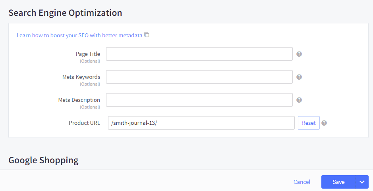The height and width of the screenshot is (191, 373).
Task: Click the Meta Keywords label
Action: (x=81, y=77)
